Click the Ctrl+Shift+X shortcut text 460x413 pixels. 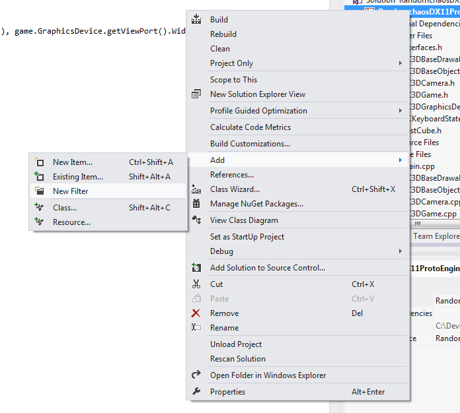373,189
